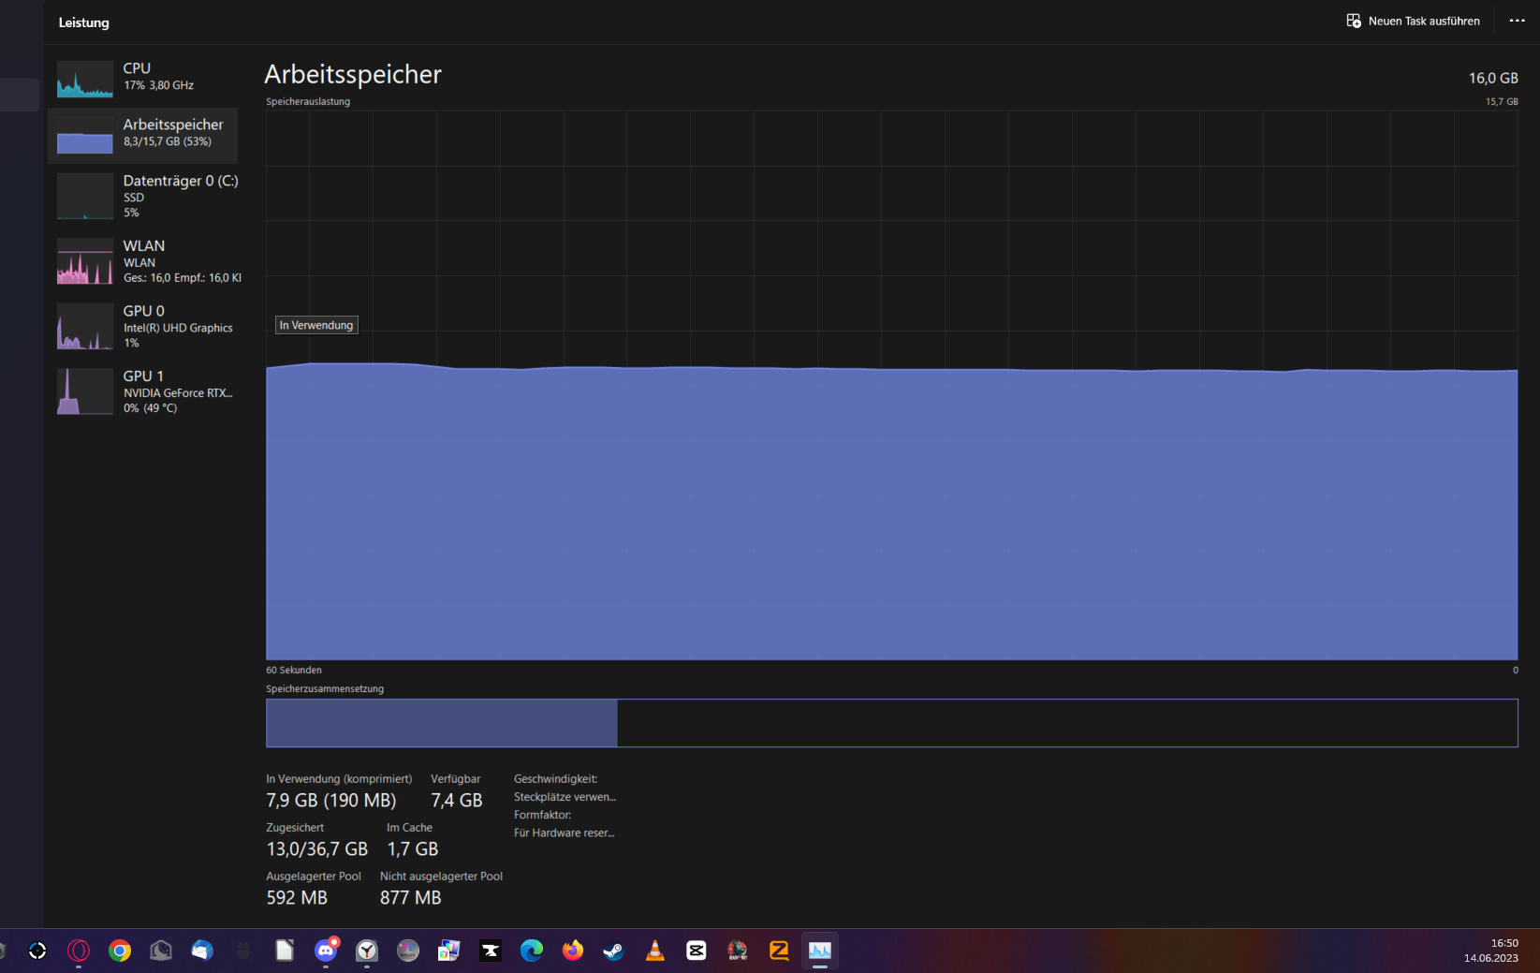
Task: Open the three-dot options menu
Action: pos(1516,20)
